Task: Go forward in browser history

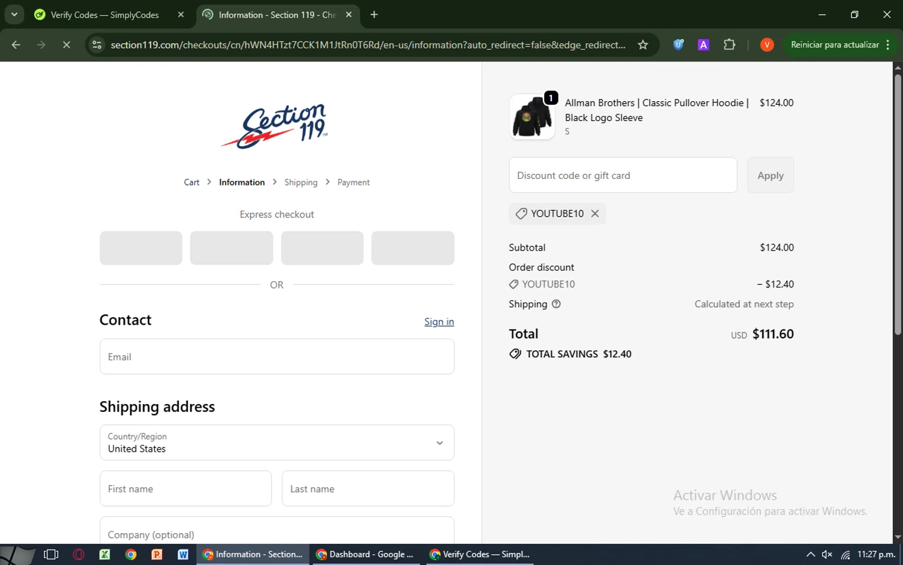Action: click(x=41, y=45)
